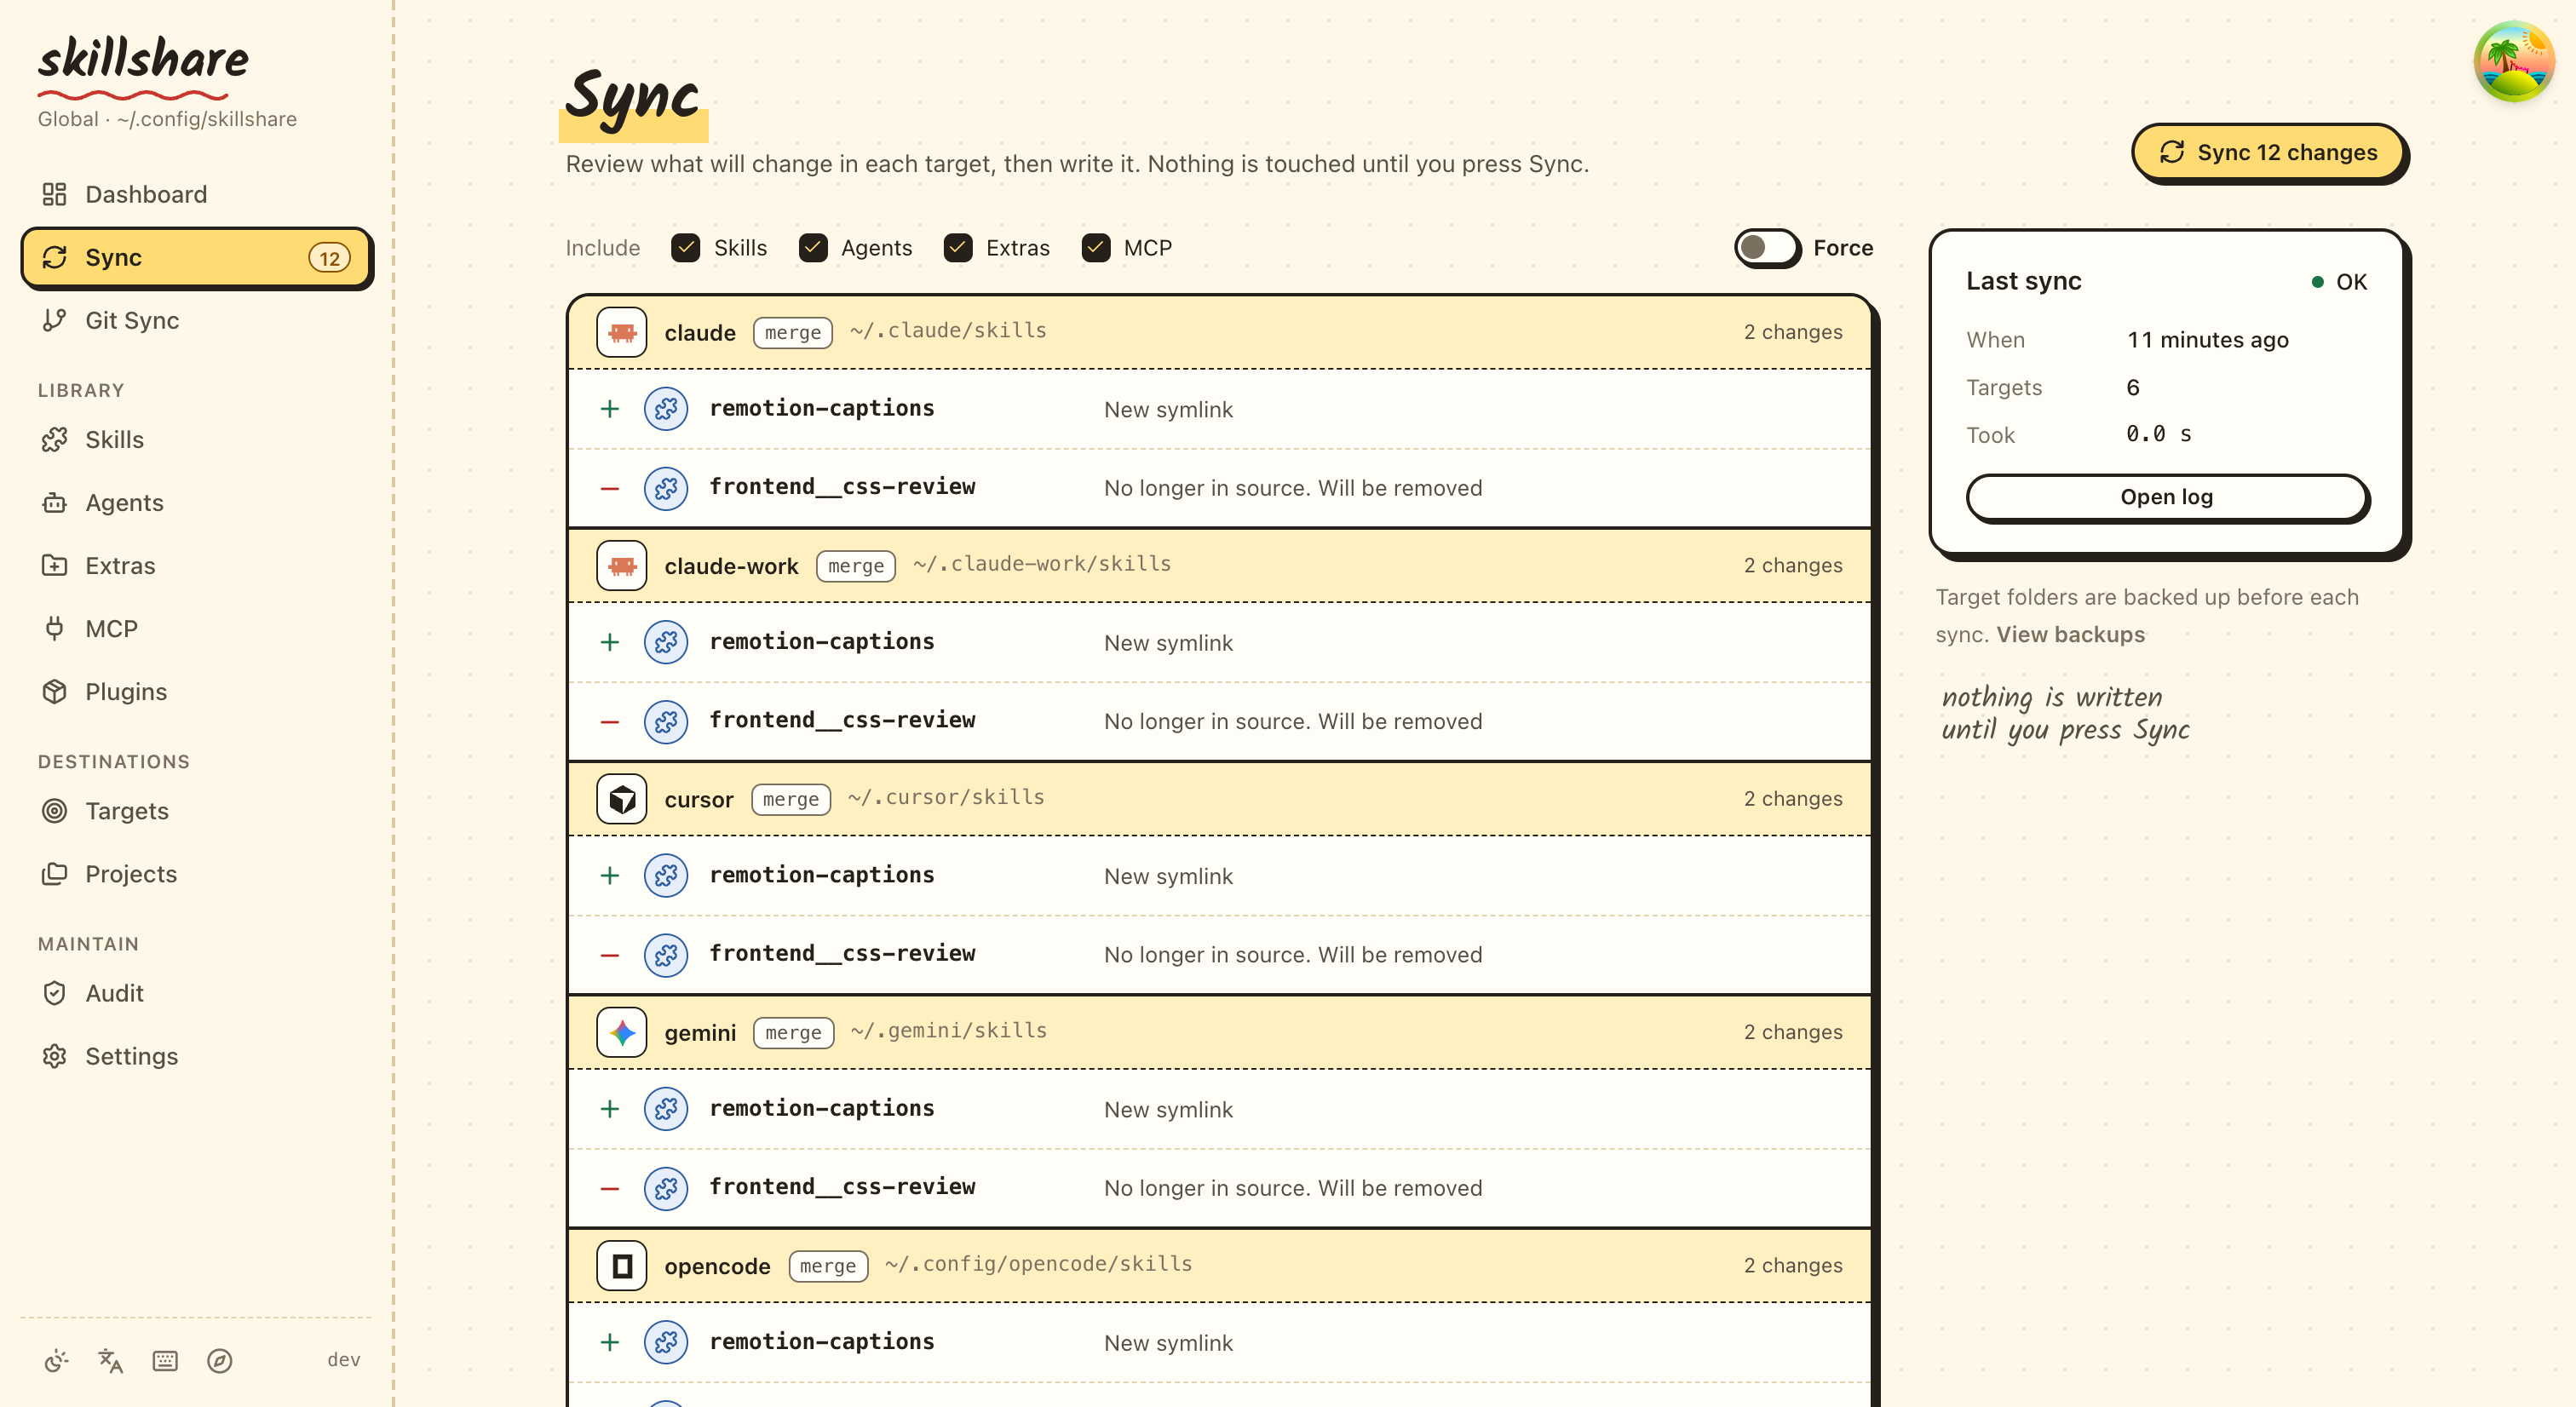Click the gemini target star icon

pyautogui.click(x=621, y=1032)
